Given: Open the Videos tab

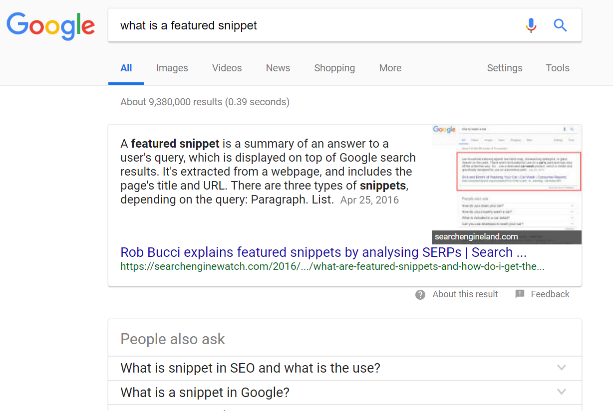Looking at the screenshot, I should point(227,68).
